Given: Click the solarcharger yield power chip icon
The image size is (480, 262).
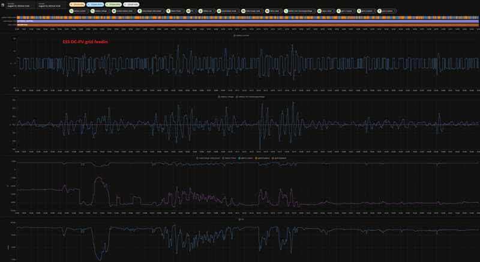Looking at the screenshot, I should pos(140,11).
